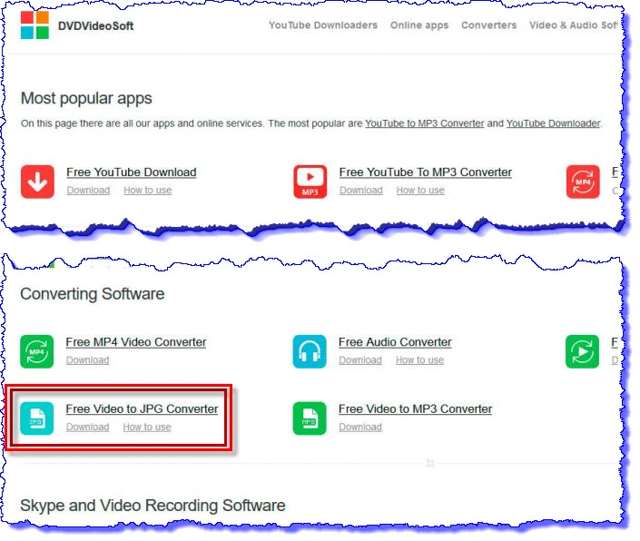Open the Free YouTube To MP3 Converter title link
This screenshot has width=640, height=541.
tap(426, 172)
